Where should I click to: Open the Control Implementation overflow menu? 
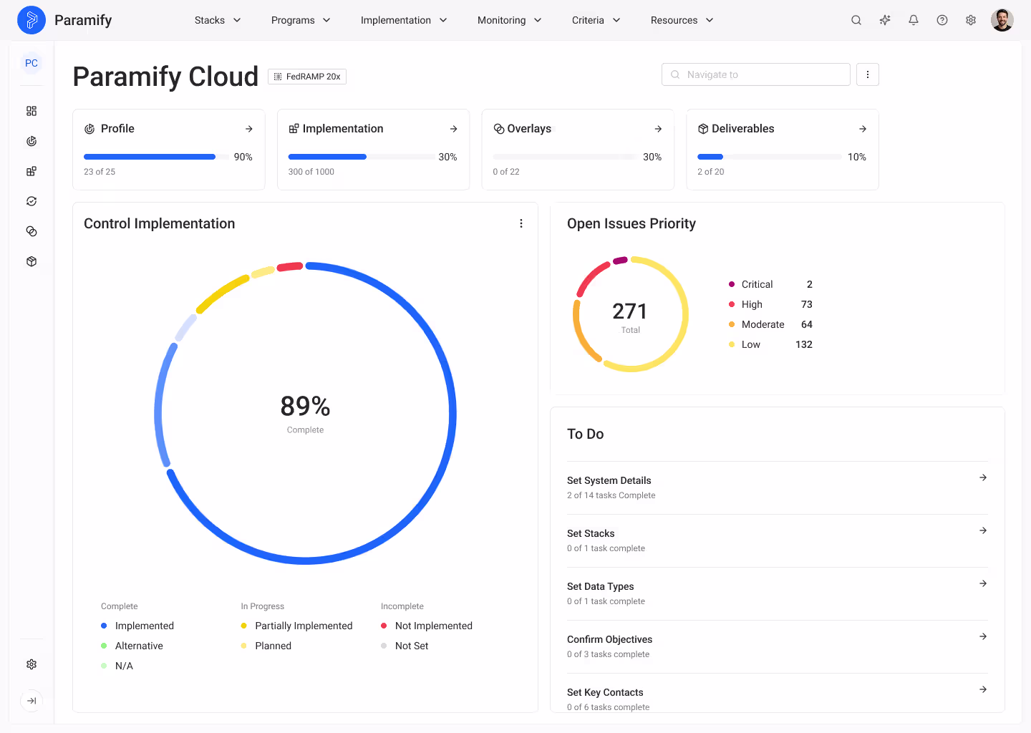click(x=521, y=223)
